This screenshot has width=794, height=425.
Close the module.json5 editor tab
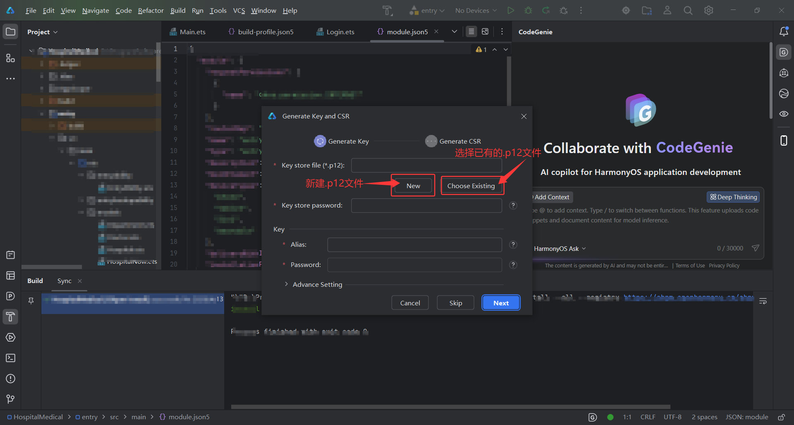point(436,31)
